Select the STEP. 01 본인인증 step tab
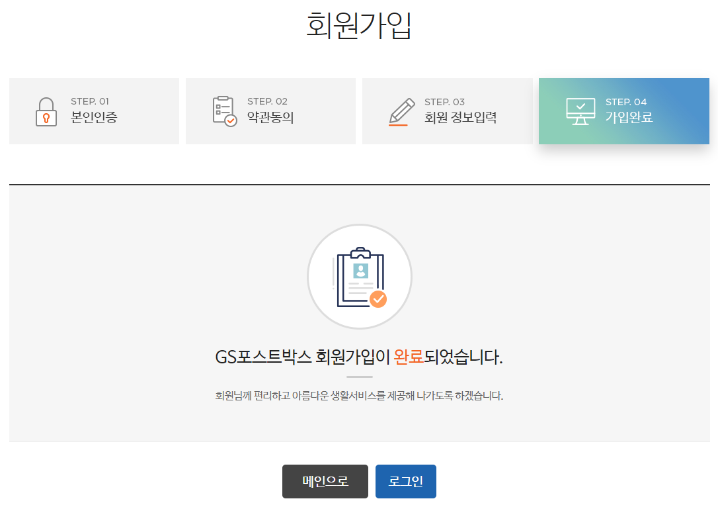The height and width of the screenshot is (505, 718). [x=95, y=111]
